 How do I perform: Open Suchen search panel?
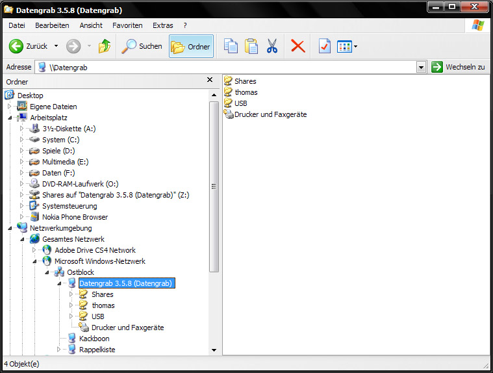pyautogui.click(x=142, y=46)
